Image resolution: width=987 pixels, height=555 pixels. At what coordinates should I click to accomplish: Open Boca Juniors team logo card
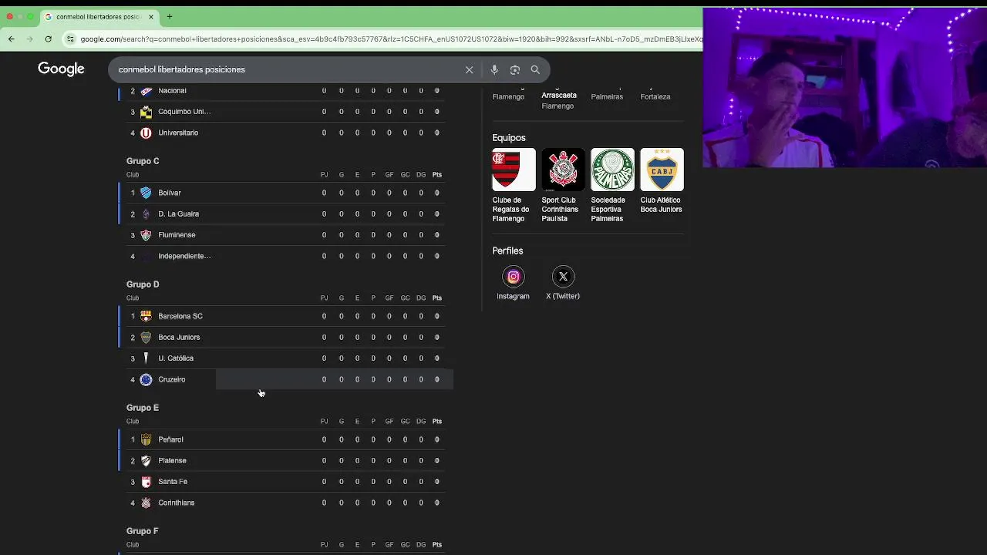pyautogui.click(x=662, y=170)
